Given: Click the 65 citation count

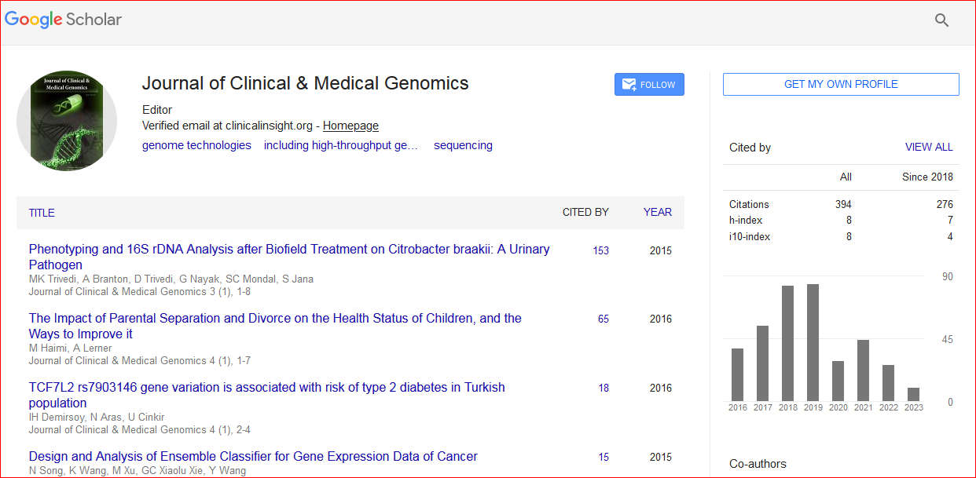Looking at the screenshot, I should [x=603, y=319].
